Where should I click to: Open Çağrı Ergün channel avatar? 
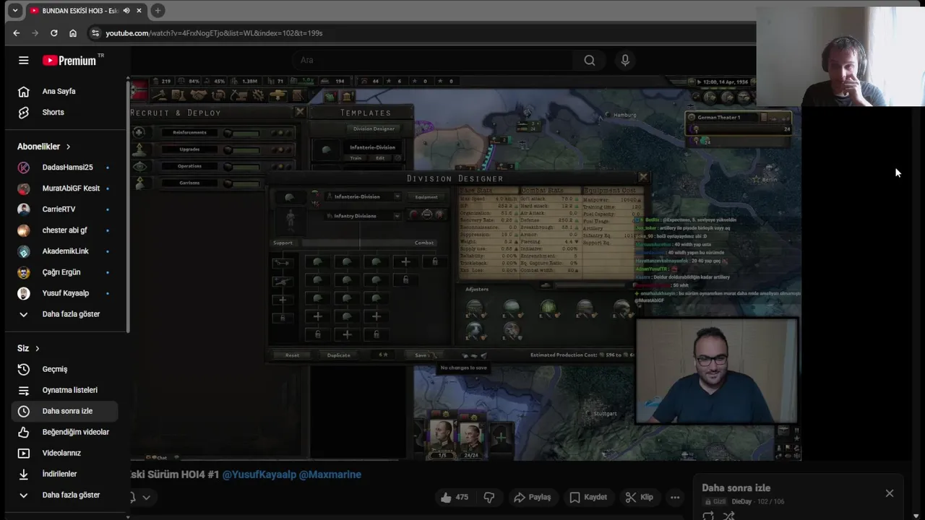(x=24, y=272)
